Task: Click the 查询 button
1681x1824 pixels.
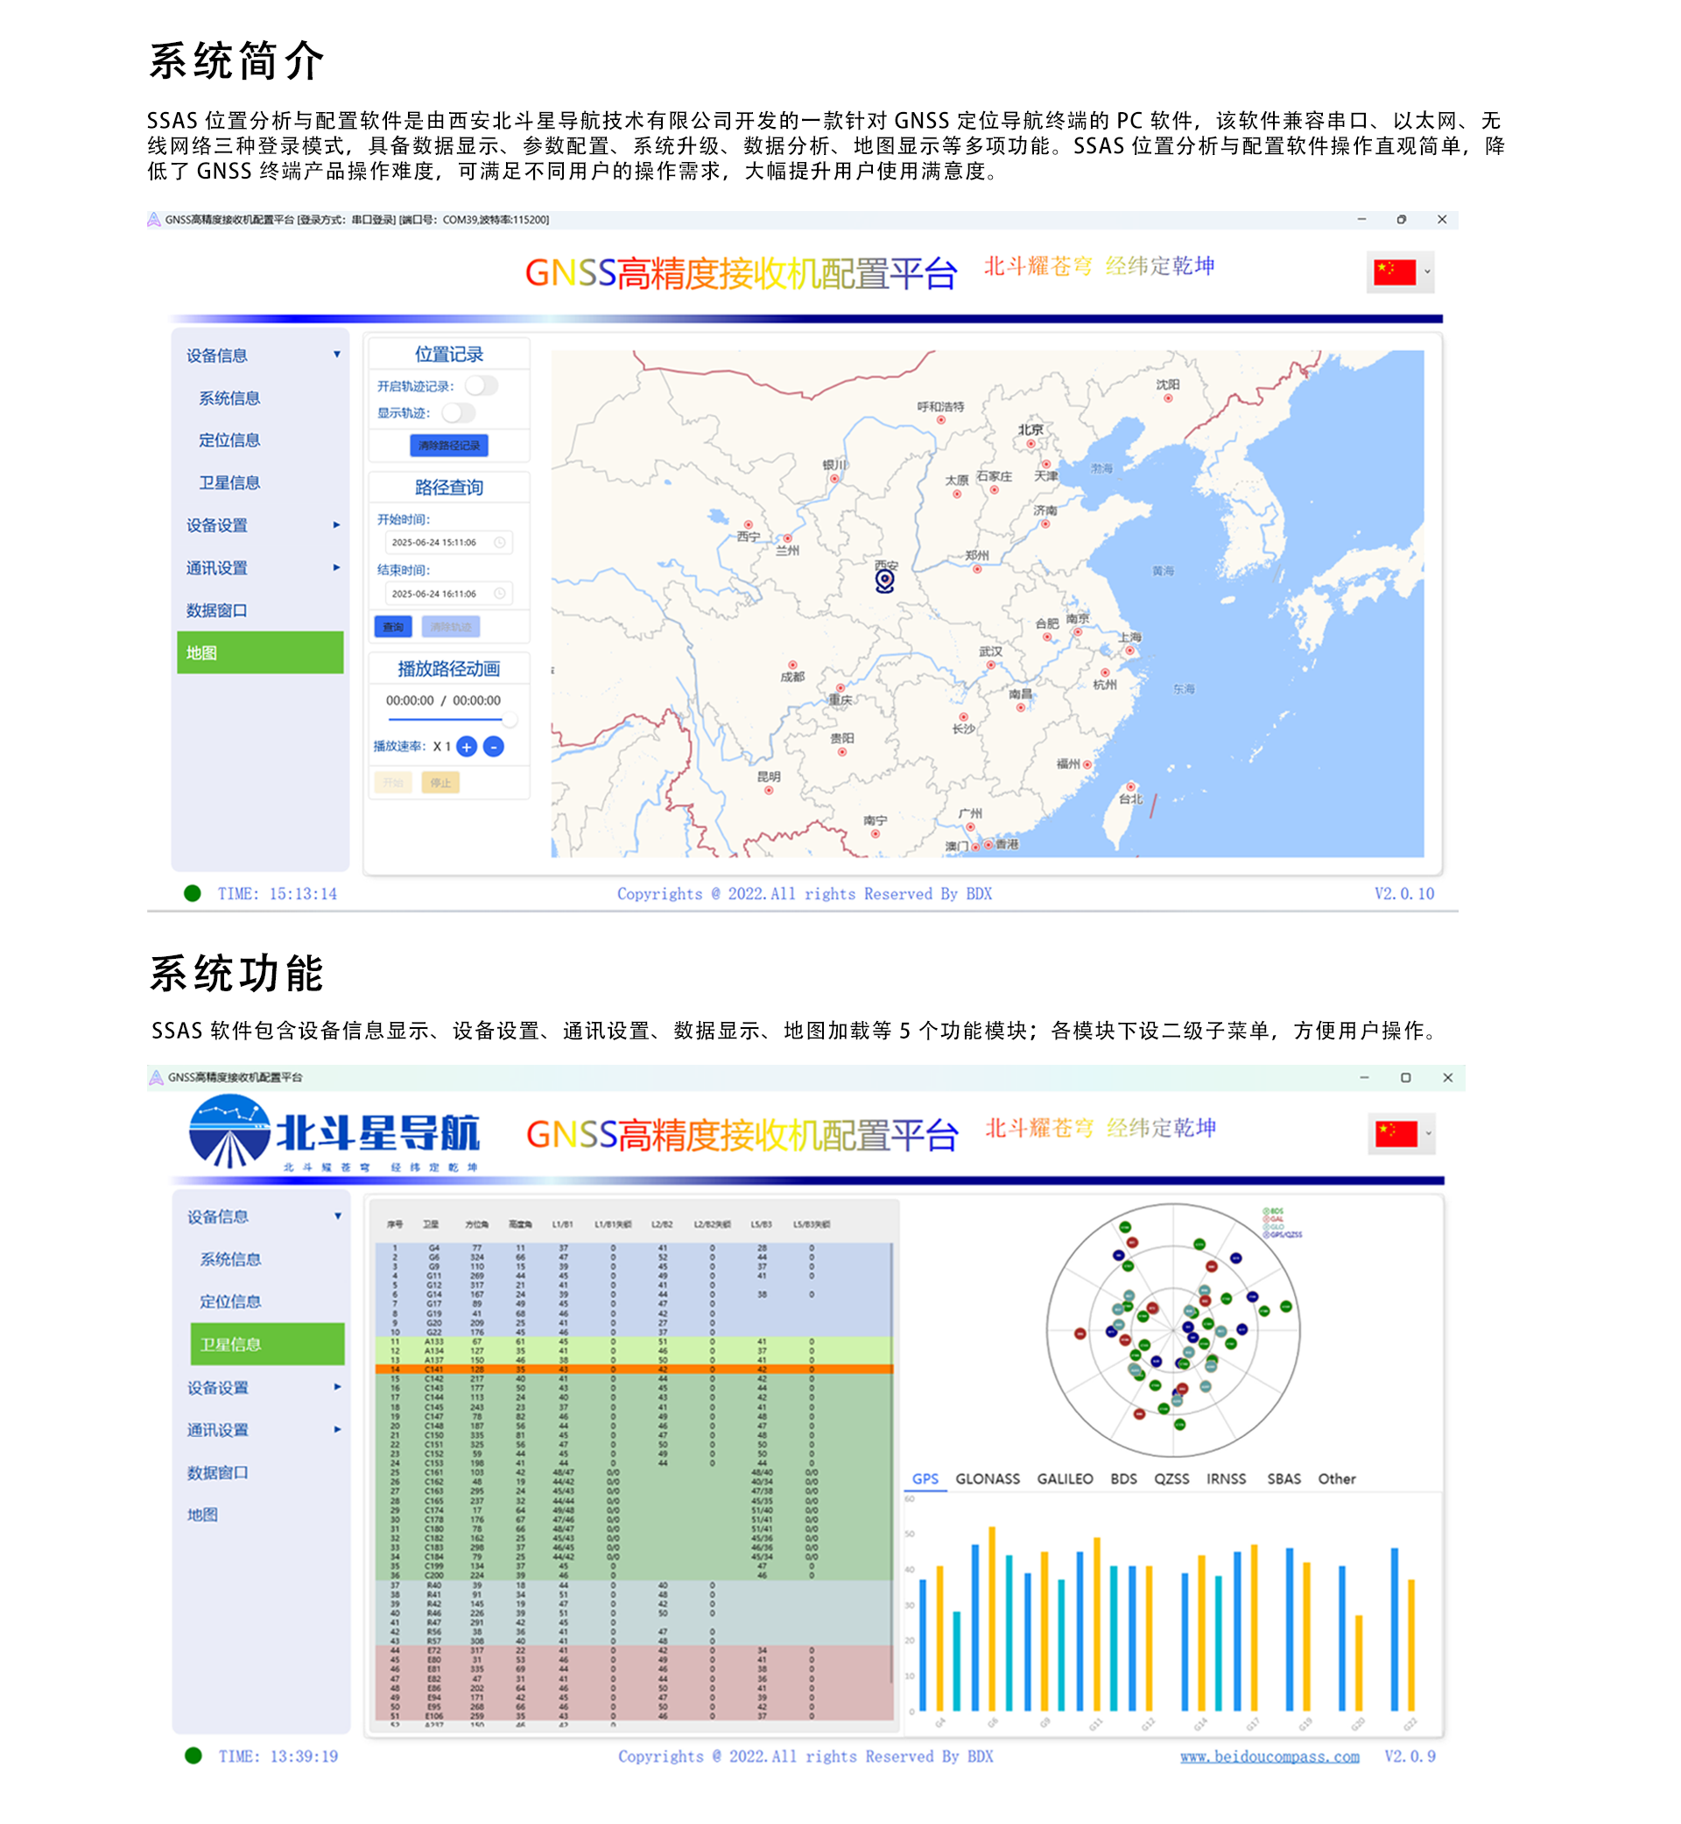Action: click(x=393, y=628)
